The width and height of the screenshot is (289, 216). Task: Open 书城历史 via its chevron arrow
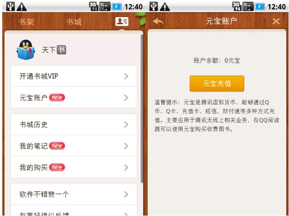(126, 125)
